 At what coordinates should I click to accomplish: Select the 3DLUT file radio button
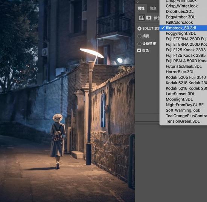(139, 28)
